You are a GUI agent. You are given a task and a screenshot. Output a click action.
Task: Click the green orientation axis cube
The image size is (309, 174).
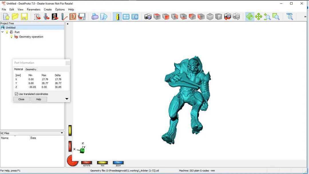pos(82,150)
